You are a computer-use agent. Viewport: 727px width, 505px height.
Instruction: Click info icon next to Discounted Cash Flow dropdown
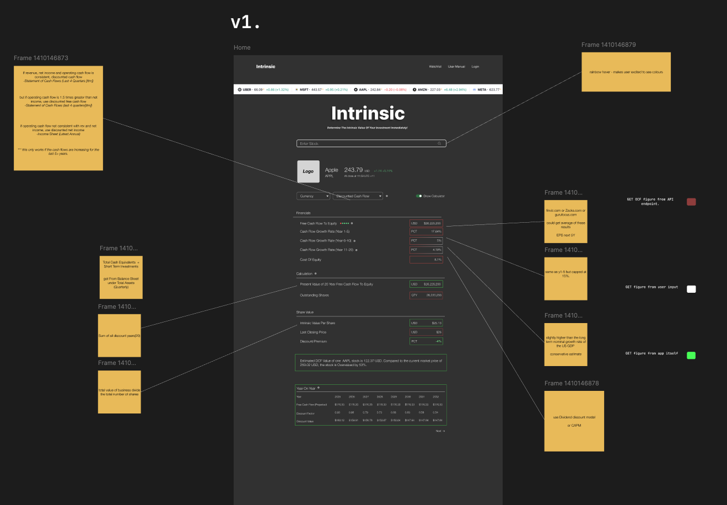[x=387, y=196]
